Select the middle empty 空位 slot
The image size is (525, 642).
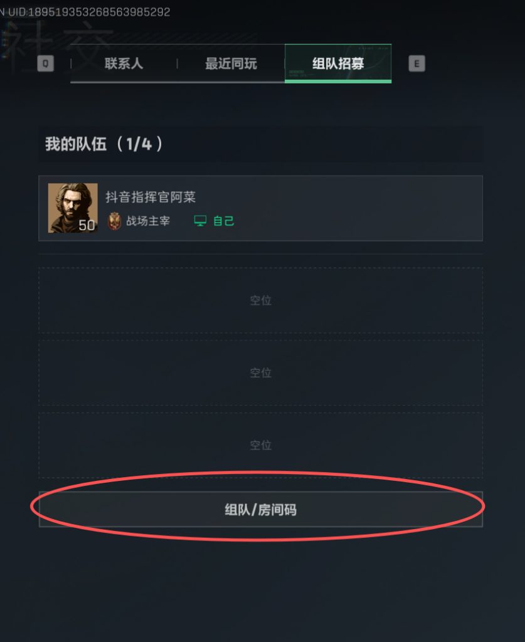point(261,372)
